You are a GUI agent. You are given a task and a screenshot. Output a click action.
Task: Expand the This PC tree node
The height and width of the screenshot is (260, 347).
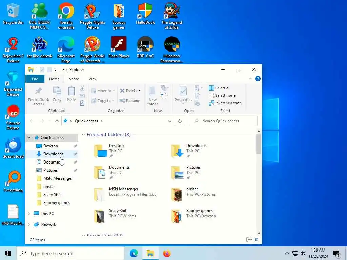[x=29, y=214]
